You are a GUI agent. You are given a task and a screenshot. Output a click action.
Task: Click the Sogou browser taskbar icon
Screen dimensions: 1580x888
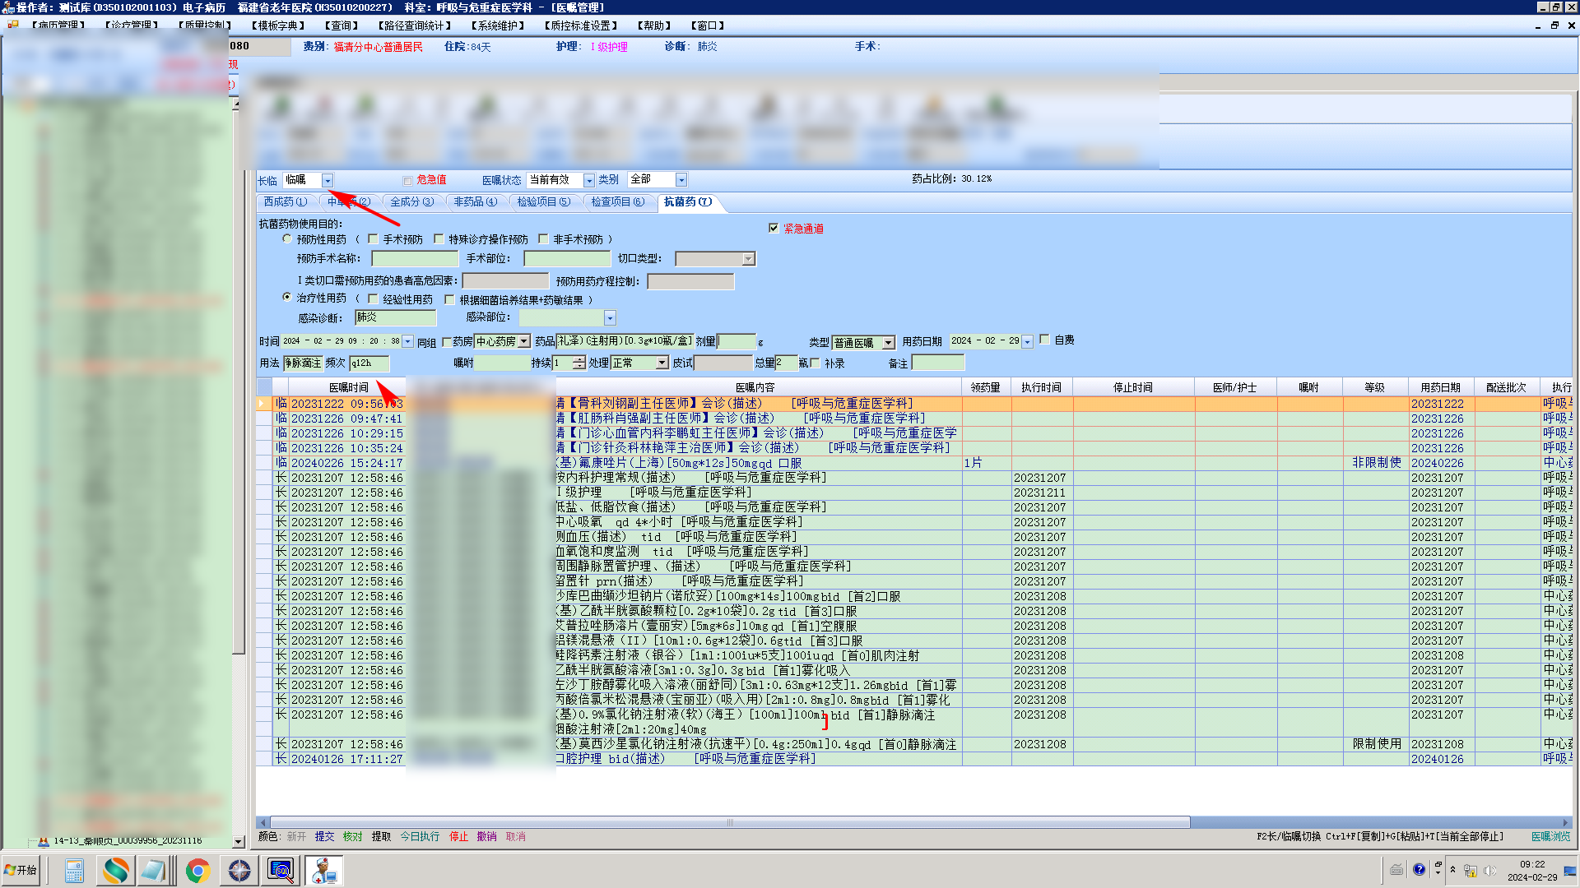click(115, 870)
